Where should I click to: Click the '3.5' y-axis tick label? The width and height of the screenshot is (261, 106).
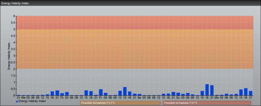(13, 49)
